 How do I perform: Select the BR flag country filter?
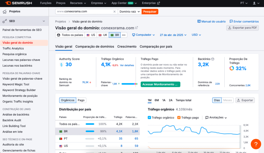[115, 35]
